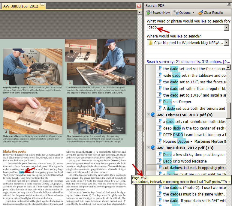Click the Options funnel icon
Viewport: 232px width, 206px height.
[x=176, y=13]
